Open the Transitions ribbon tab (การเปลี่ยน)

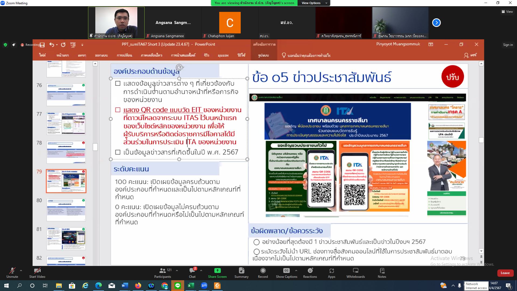(124, 55)
